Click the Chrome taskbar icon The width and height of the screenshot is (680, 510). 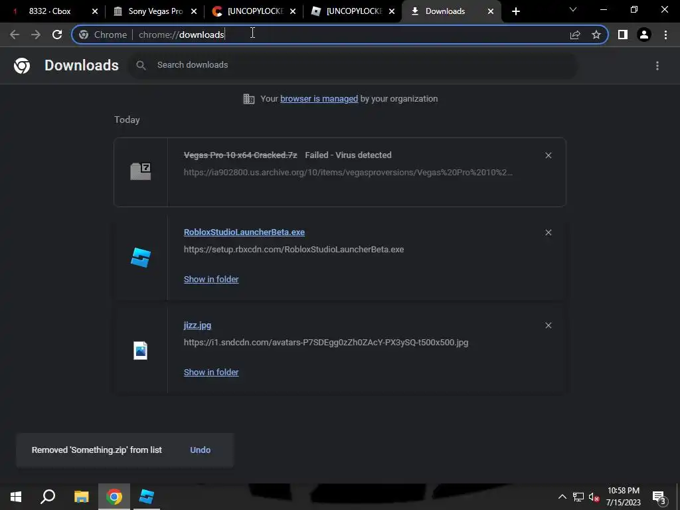pyautogui.click(x=114, y=497)
